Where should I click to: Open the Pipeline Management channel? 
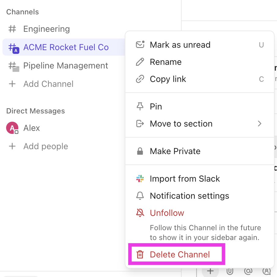[x=65, y=66]
